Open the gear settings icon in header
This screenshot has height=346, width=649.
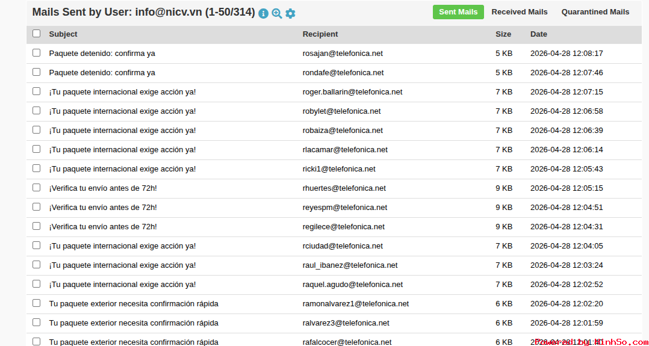point(291,13)
